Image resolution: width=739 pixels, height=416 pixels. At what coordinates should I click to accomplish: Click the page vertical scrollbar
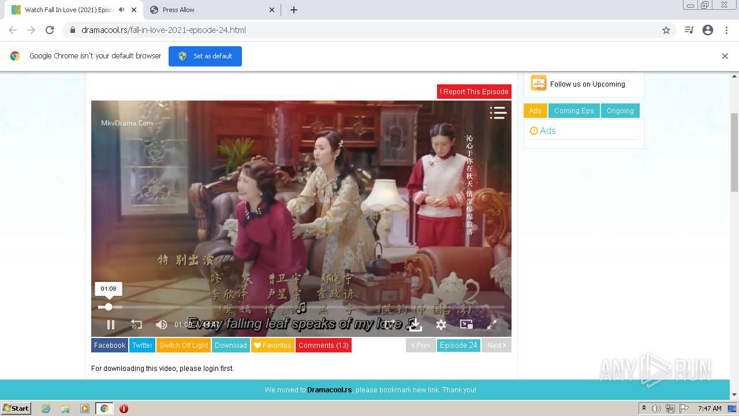click(x=734, y=153)
